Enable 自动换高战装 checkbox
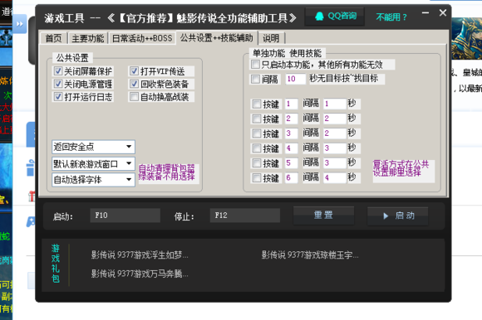This screenshot has width=482, height=320. tap(134, 97)
